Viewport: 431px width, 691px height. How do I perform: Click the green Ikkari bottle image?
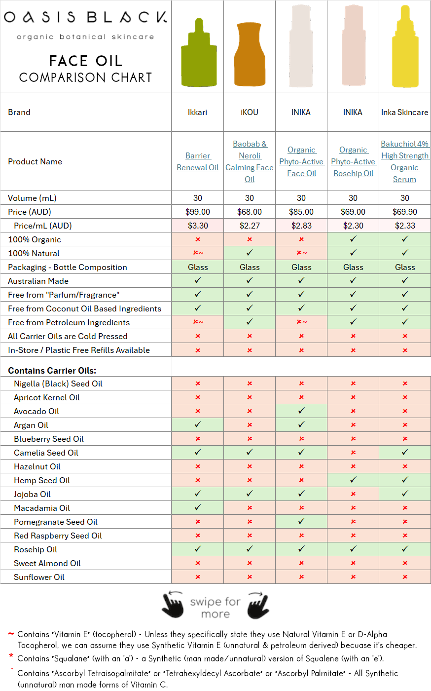198,53
